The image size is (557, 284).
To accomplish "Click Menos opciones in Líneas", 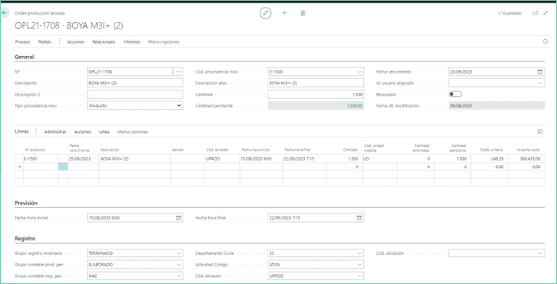I will click(x=133, y=132).
